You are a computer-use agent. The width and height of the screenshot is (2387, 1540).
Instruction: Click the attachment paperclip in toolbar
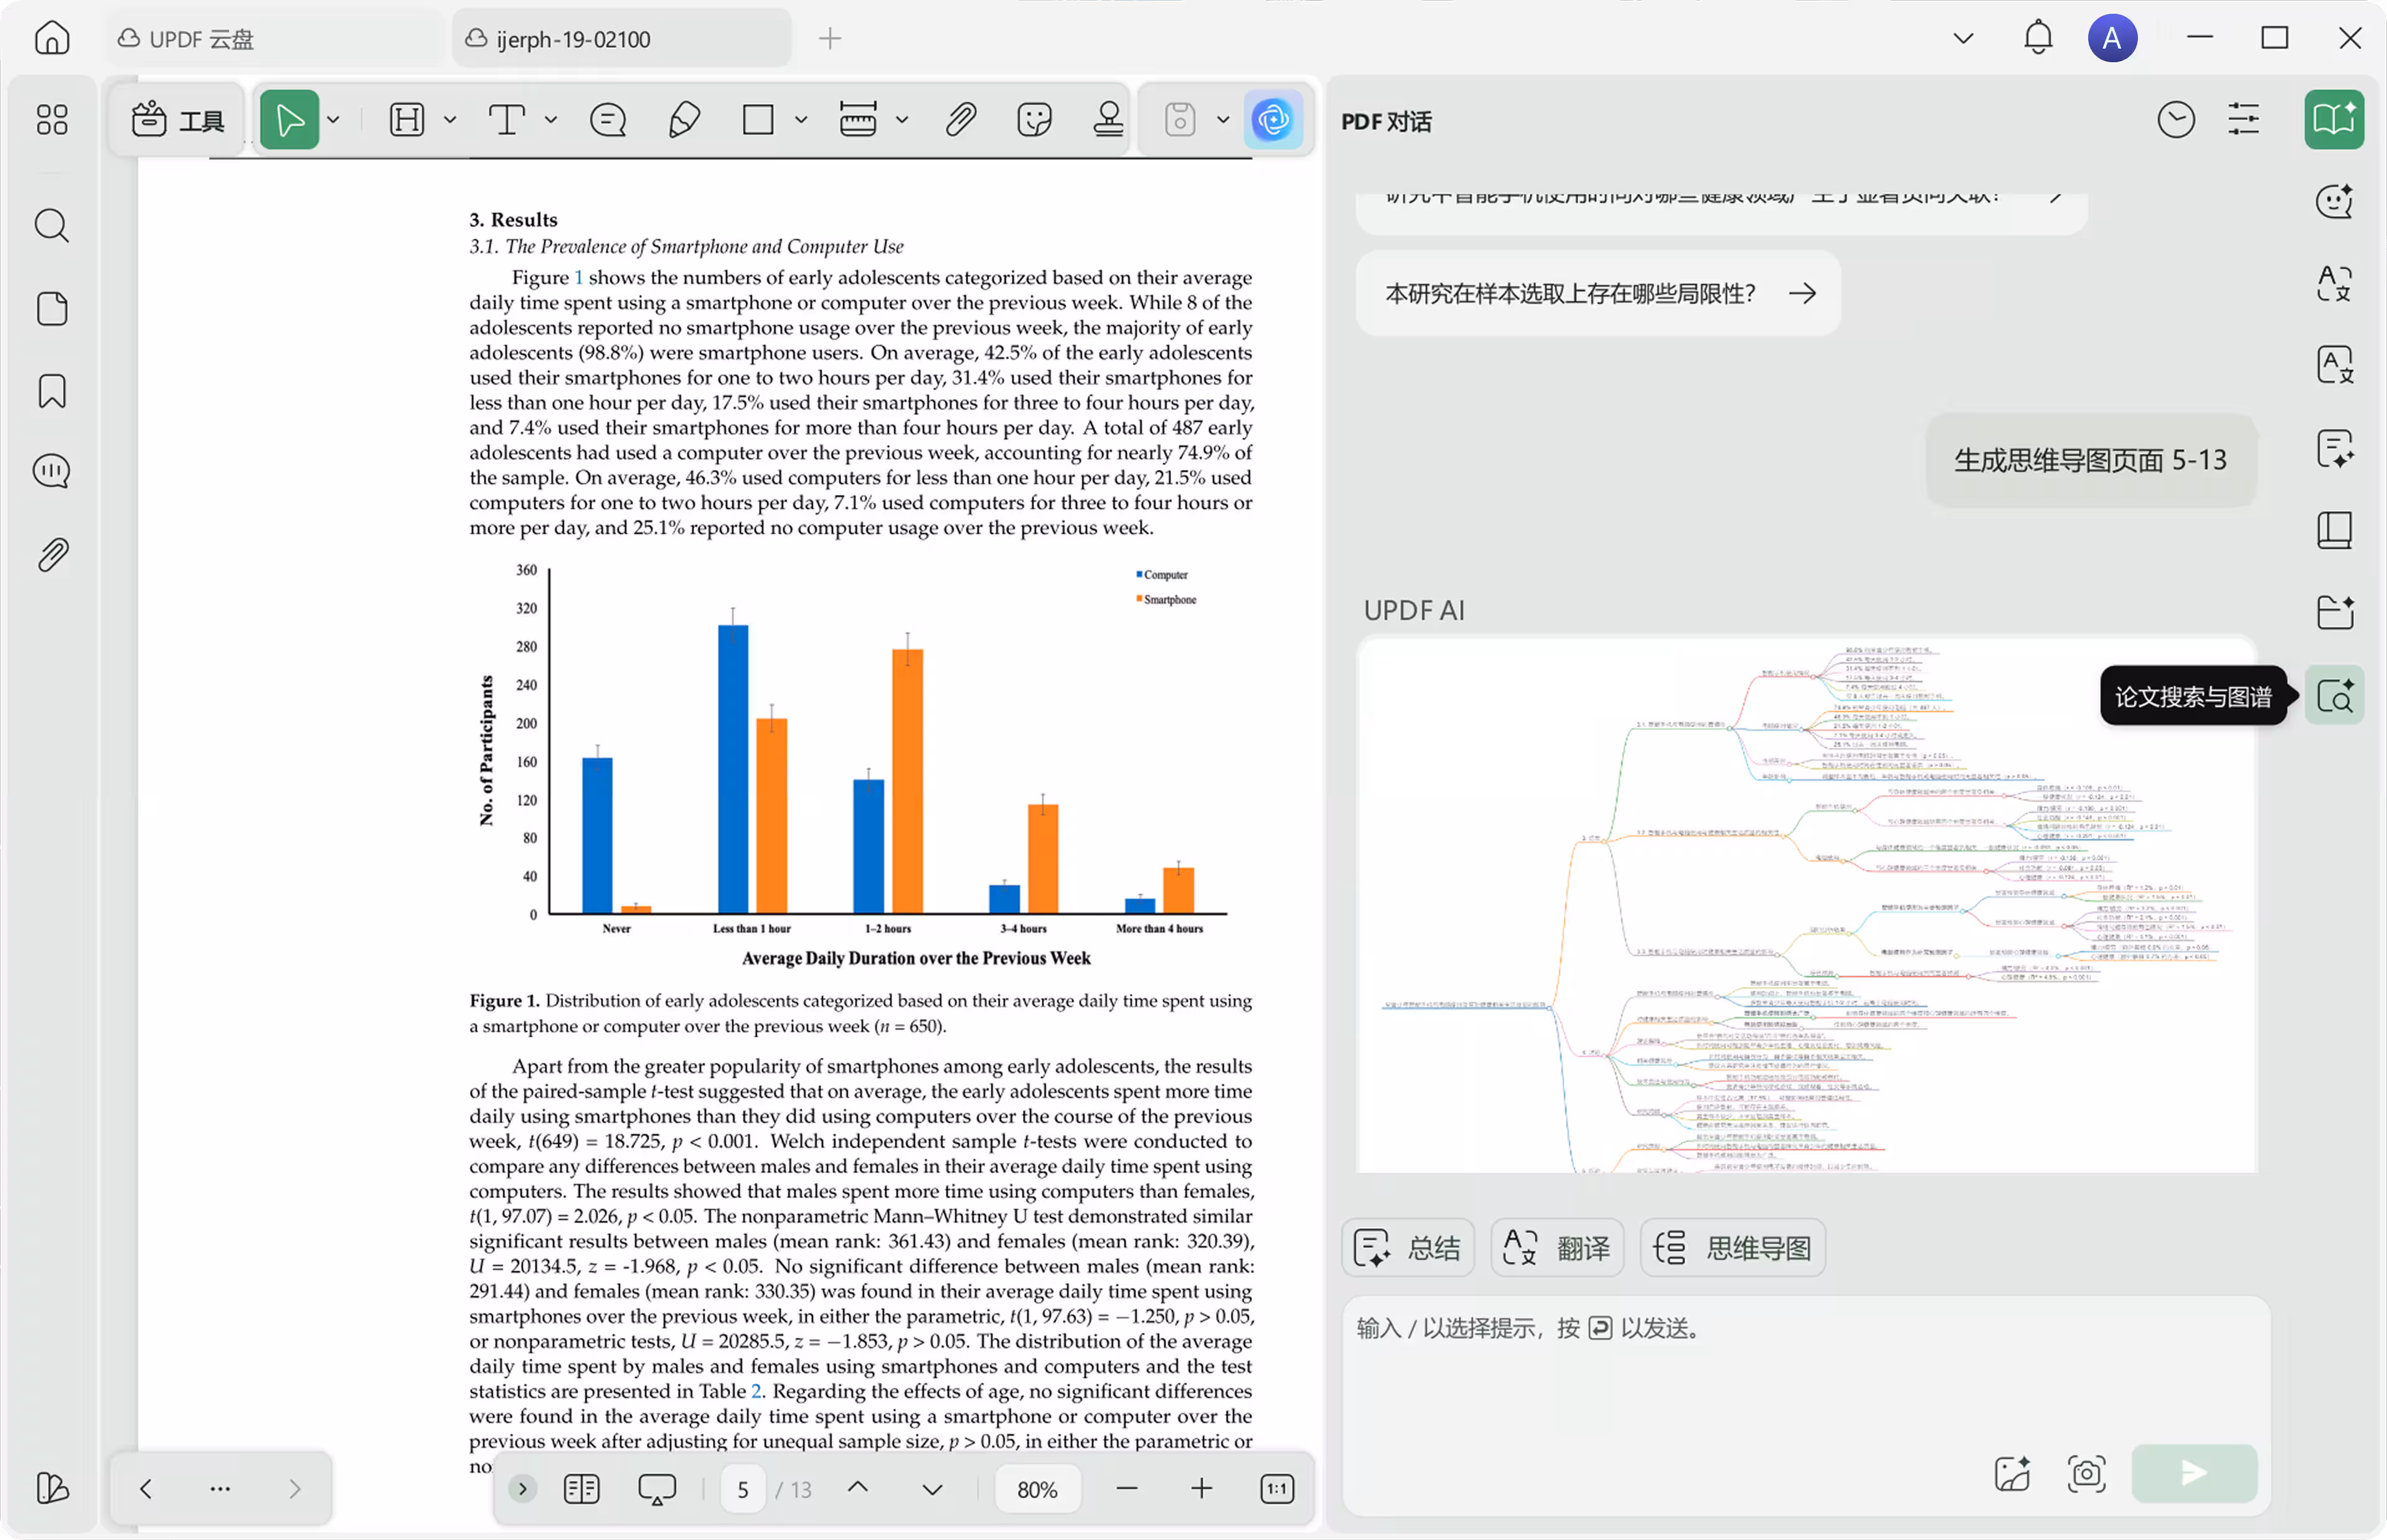pos(960,120)
